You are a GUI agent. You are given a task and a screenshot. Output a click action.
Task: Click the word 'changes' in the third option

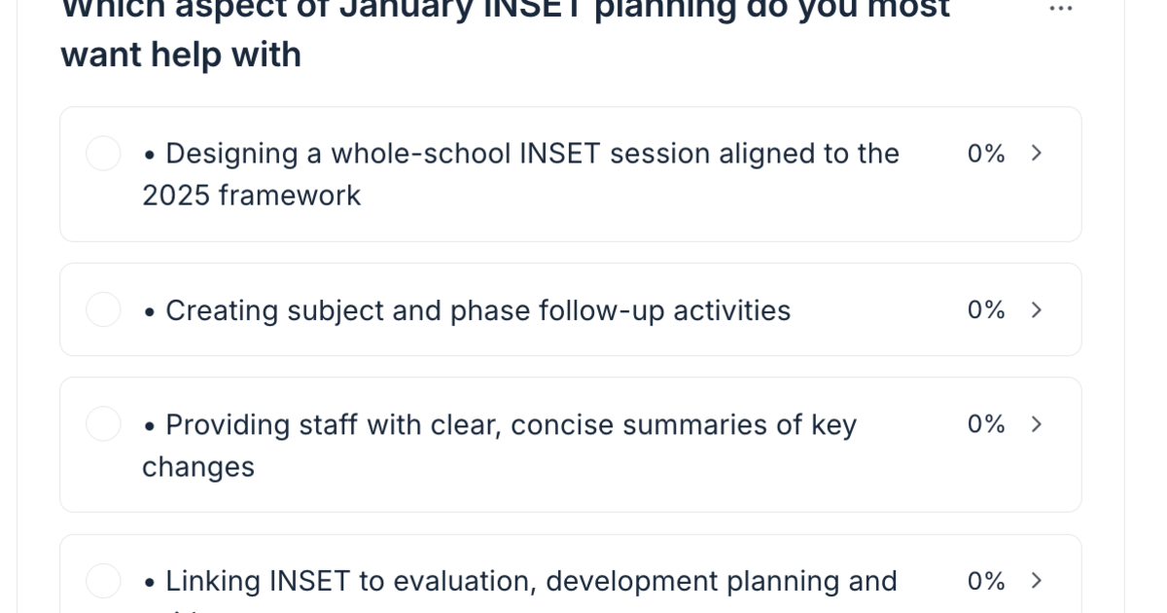tap(198, 467)
